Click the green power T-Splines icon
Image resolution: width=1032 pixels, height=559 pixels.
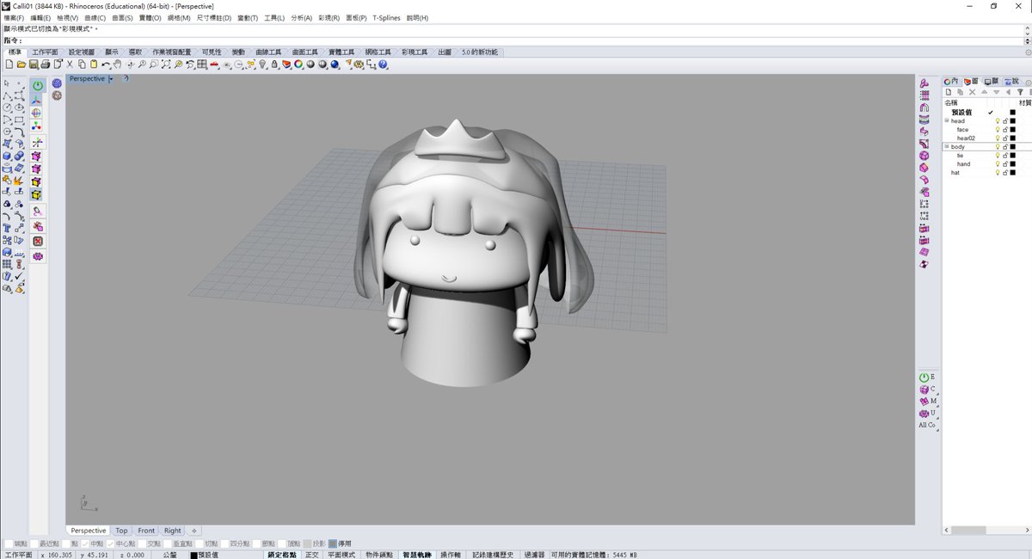38,86
